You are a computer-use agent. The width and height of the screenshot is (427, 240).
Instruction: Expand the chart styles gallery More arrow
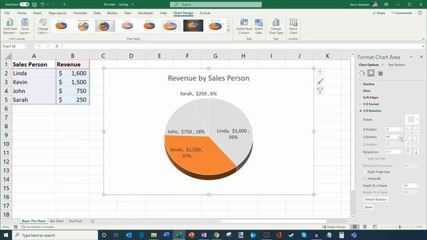point(228,31)
